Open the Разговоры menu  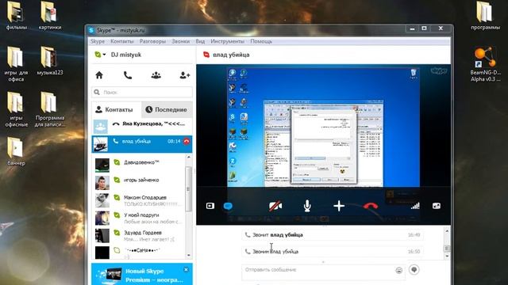click(x=152, y=41)
